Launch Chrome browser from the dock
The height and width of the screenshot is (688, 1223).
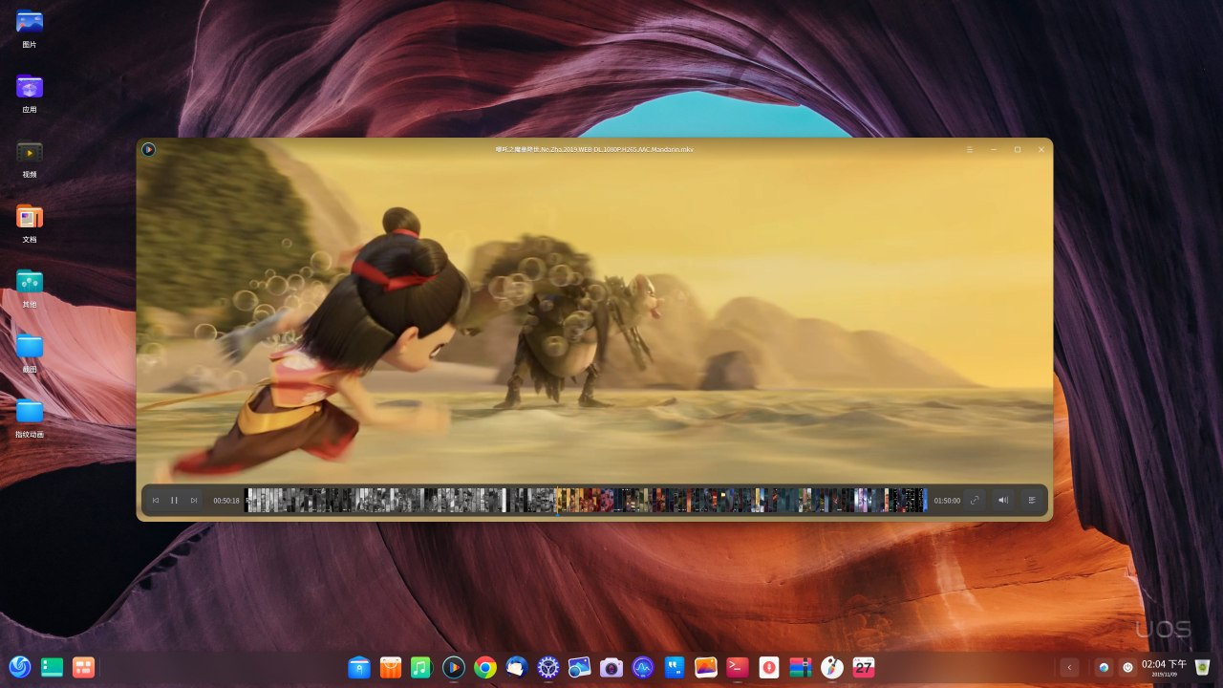click(485, 667)
